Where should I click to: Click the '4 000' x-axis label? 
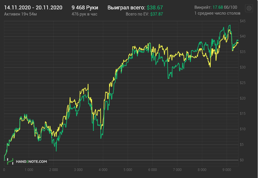[103, 170]
